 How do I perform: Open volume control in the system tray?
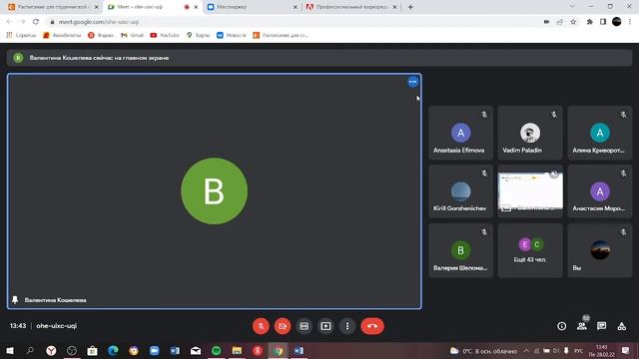coord(556,350)
